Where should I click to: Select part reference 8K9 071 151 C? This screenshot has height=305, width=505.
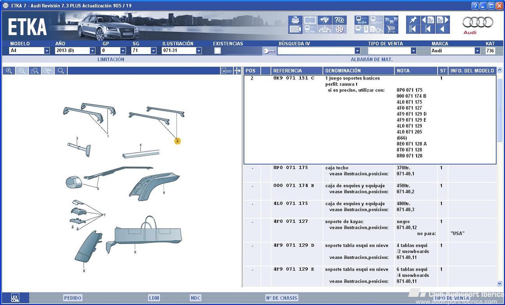tap(293, 78)
